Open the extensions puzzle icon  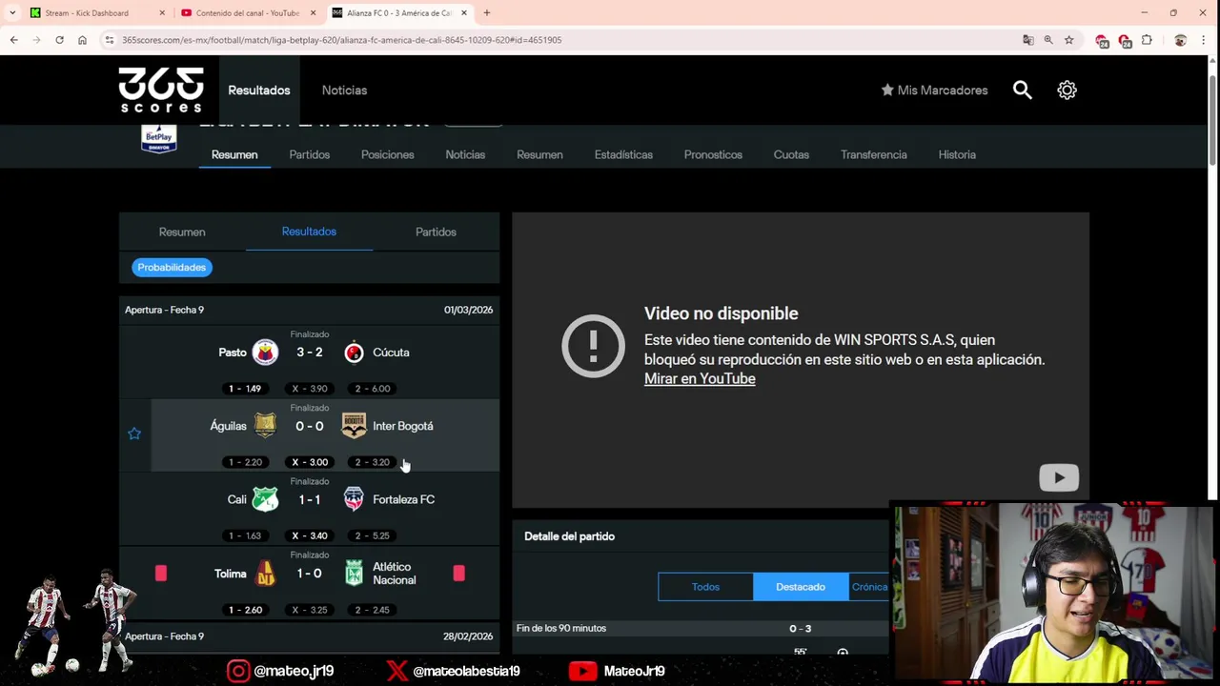coord(1147,40)
